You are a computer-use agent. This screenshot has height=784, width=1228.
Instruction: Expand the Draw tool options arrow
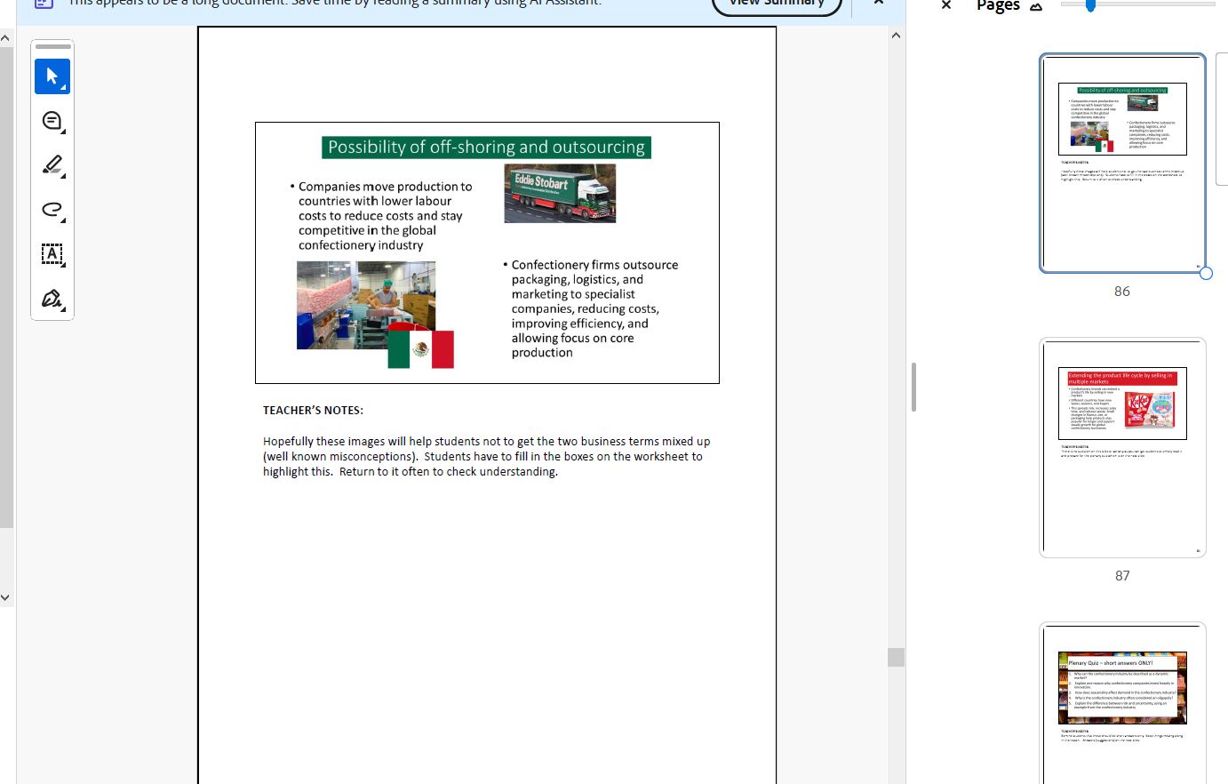pyautogui.click(x=62, y=219)
